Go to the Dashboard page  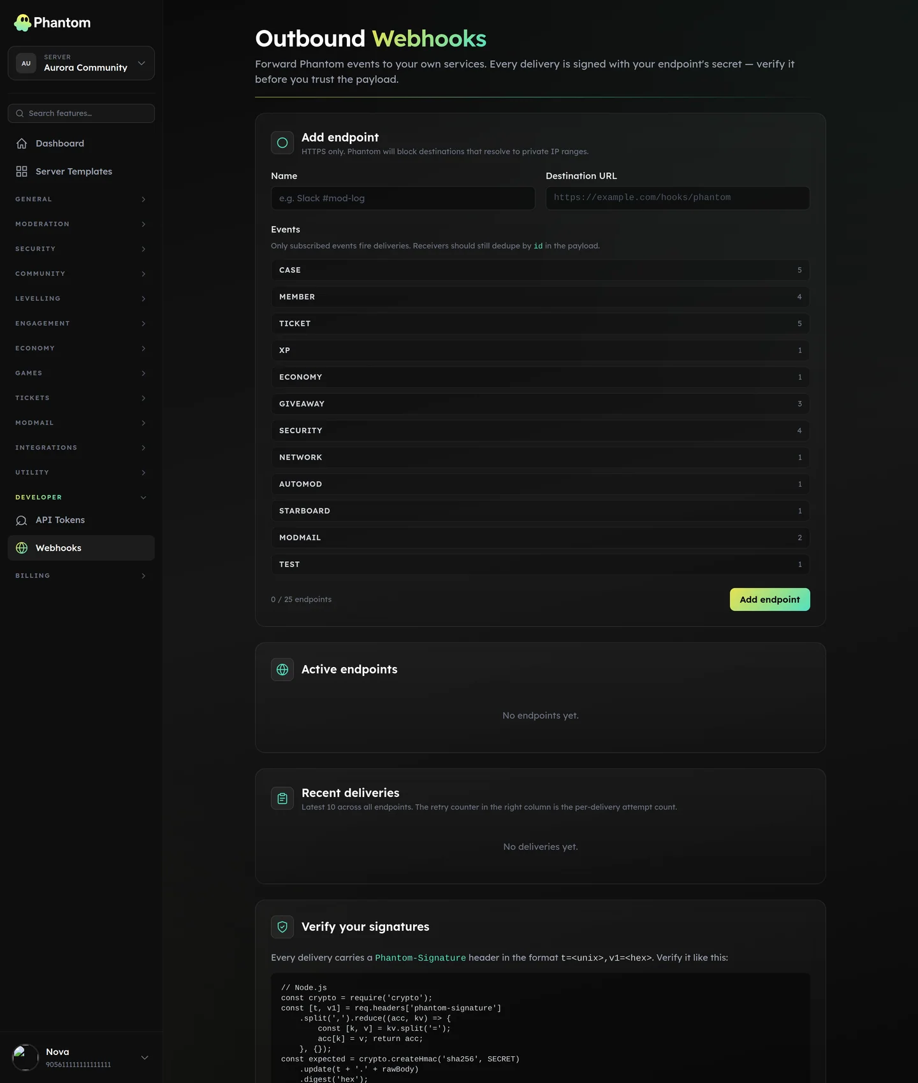[x=81, y=143]
